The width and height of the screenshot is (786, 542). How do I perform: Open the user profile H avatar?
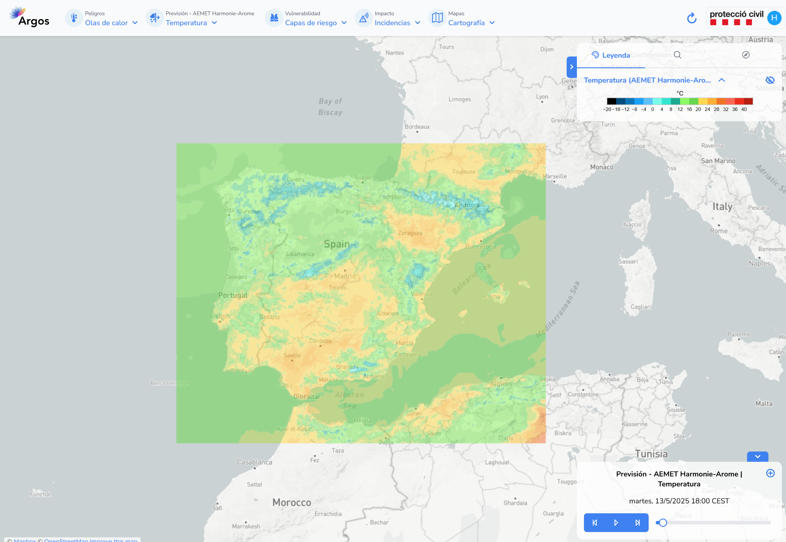774,18
